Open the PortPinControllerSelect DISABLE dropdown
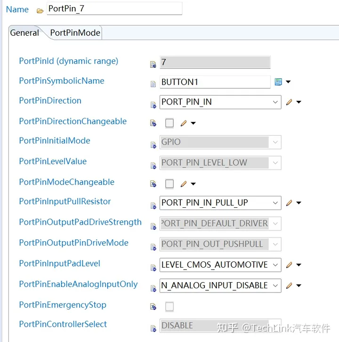The height and width of the screenshot is (342, 339). click(x=220, y=326)
